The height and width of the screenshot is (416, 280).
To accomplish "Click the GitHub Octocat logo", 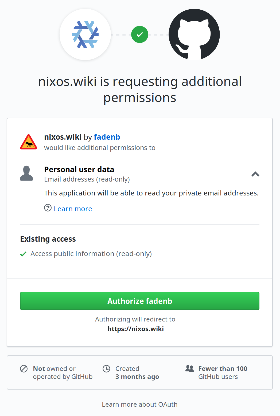I will coord(194,34).
